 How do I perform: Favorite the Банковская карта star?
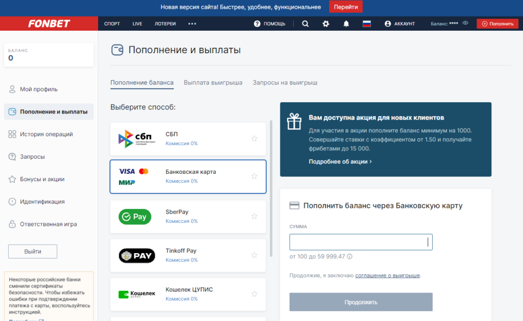[x=254, y=176]
